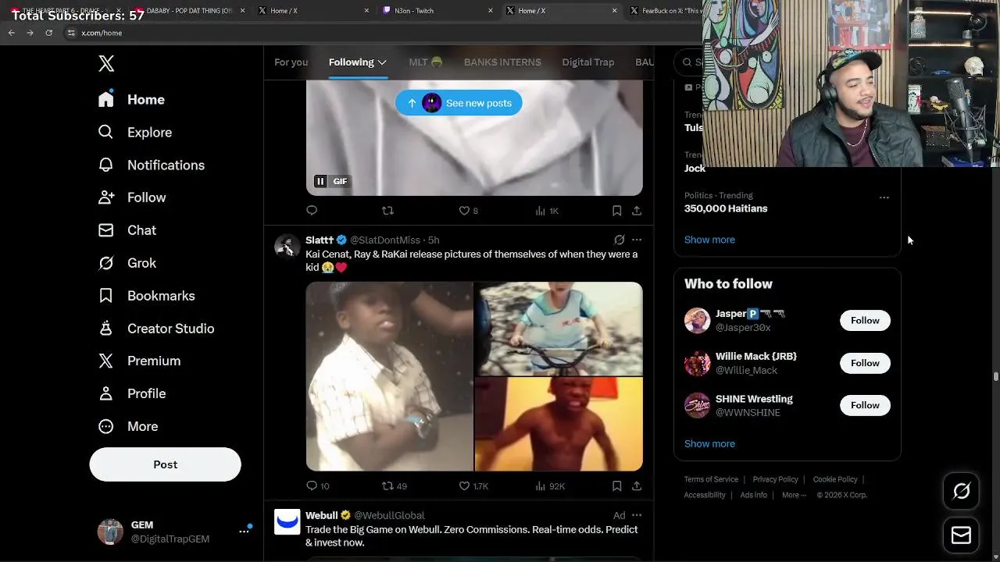Viewport: 1000px width, 562px height.
Task: Go to Home in sidebar
Action: click(x=131, y=99)
